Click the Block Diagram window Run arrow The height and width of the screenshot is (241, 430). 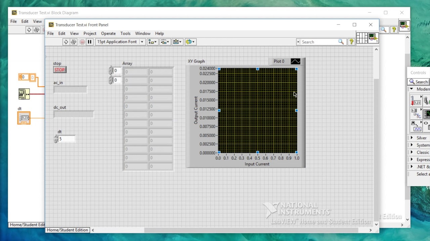pos(29,30)
